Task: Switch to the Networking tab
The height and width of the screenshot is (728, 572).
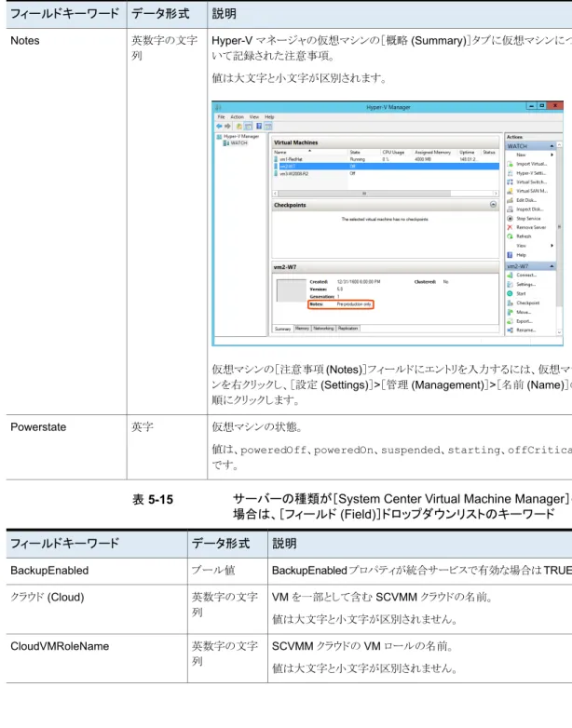Action: (x=323, y=329)
